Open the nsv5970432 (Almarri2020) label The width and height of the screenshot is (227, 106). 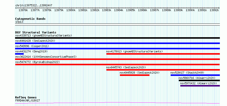click(x=198, y=83)
